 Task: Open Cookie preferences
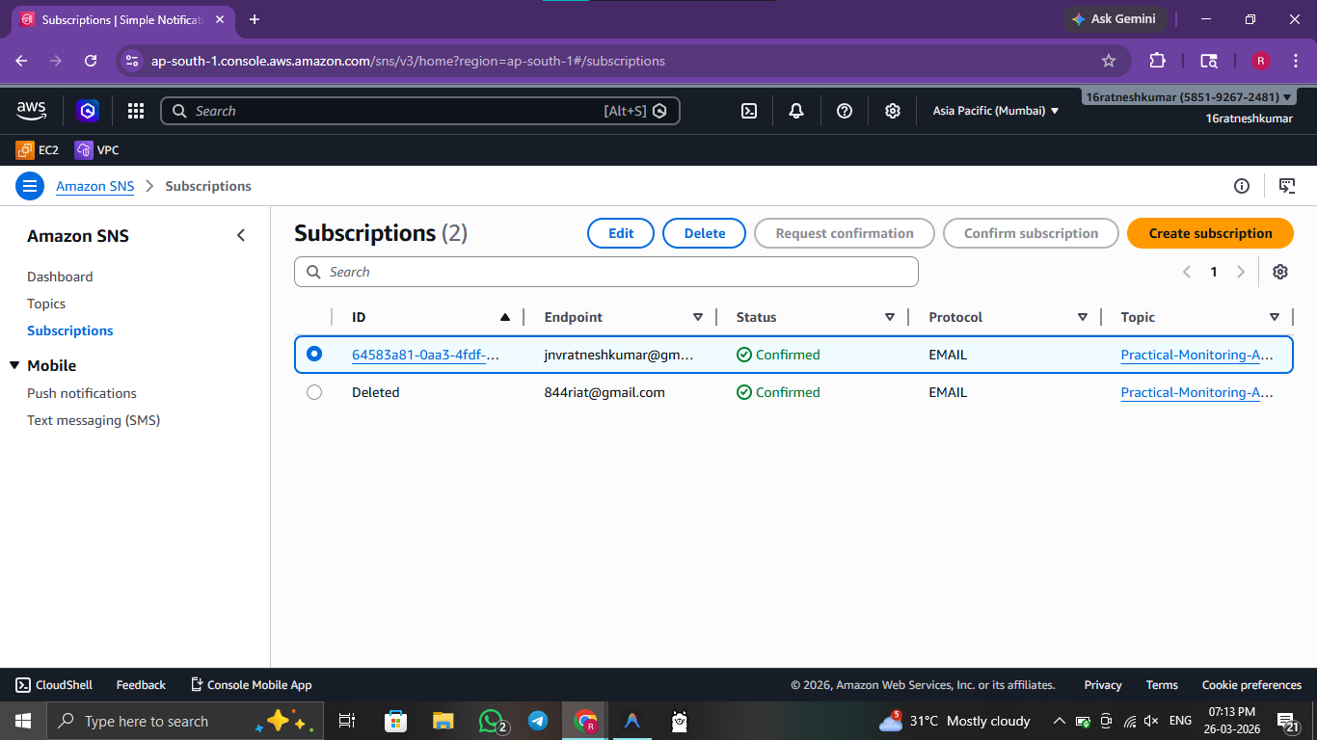point(1251,685)
